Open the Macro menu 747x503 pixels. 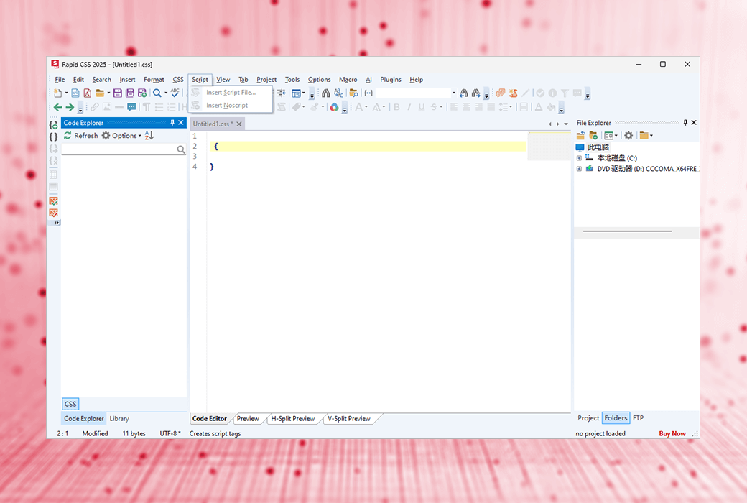348,80
